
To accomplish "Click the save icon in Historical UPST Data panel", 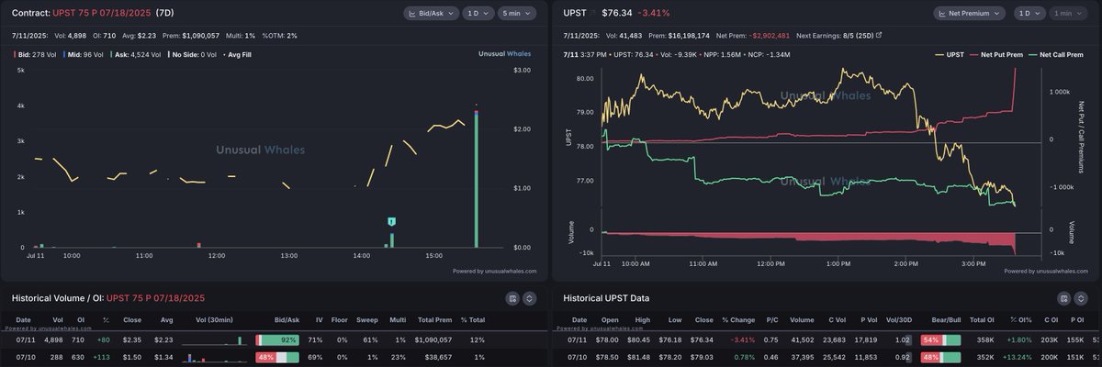I will (x=1063, y=299).
